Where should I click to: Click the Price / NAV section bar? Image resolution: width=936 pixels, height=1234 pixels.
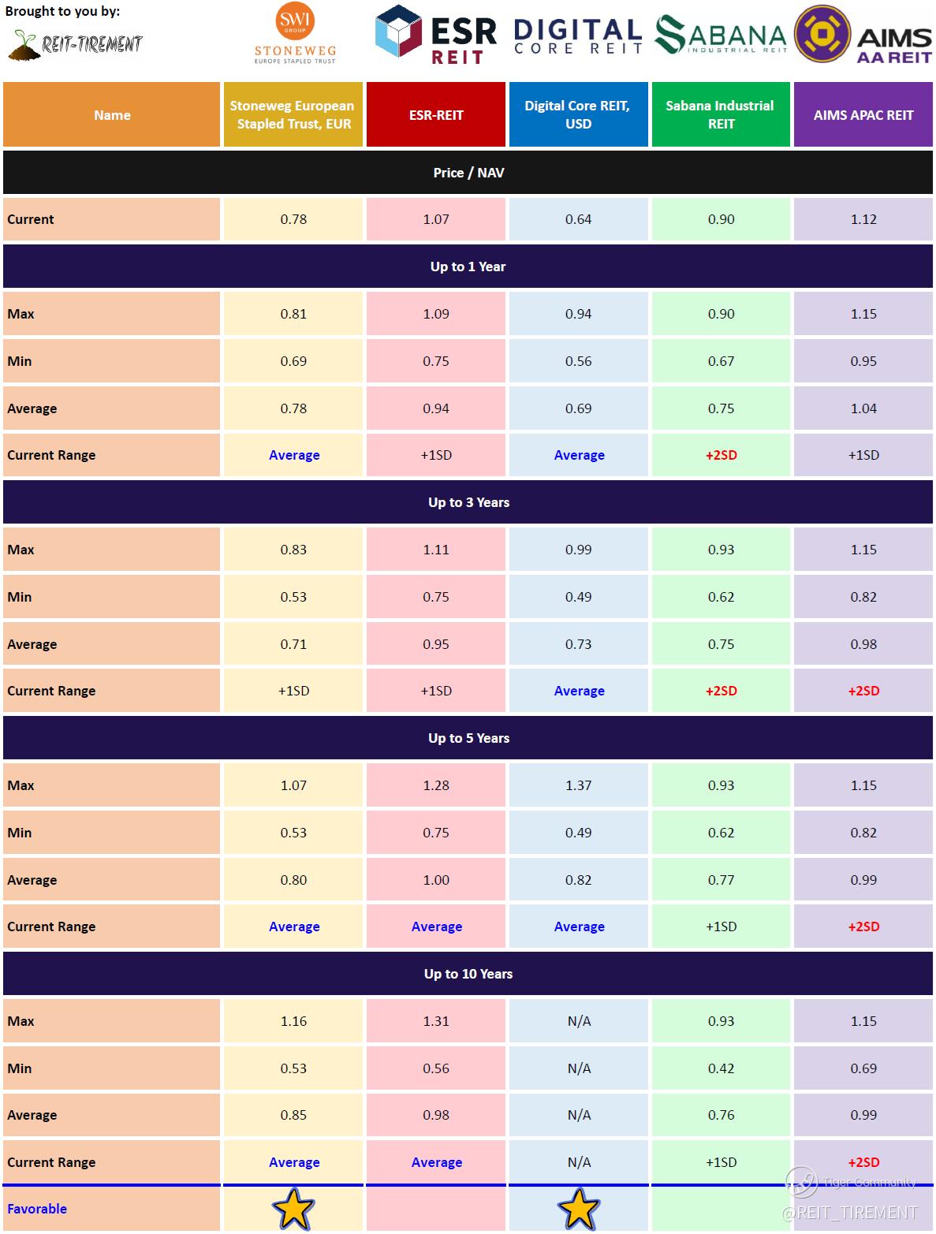pyautogui.click(x=468, y=173)
